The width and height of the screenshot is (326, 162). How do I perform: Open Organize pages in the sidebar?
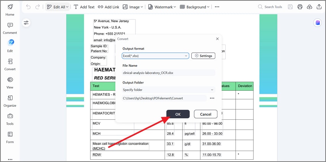(10, 101)
